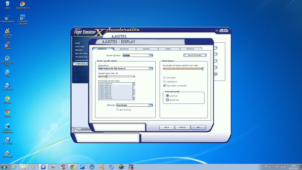Open the Google Chrome desktop shortcut
This screenshot has width=302, height=170.
(22, 5)
